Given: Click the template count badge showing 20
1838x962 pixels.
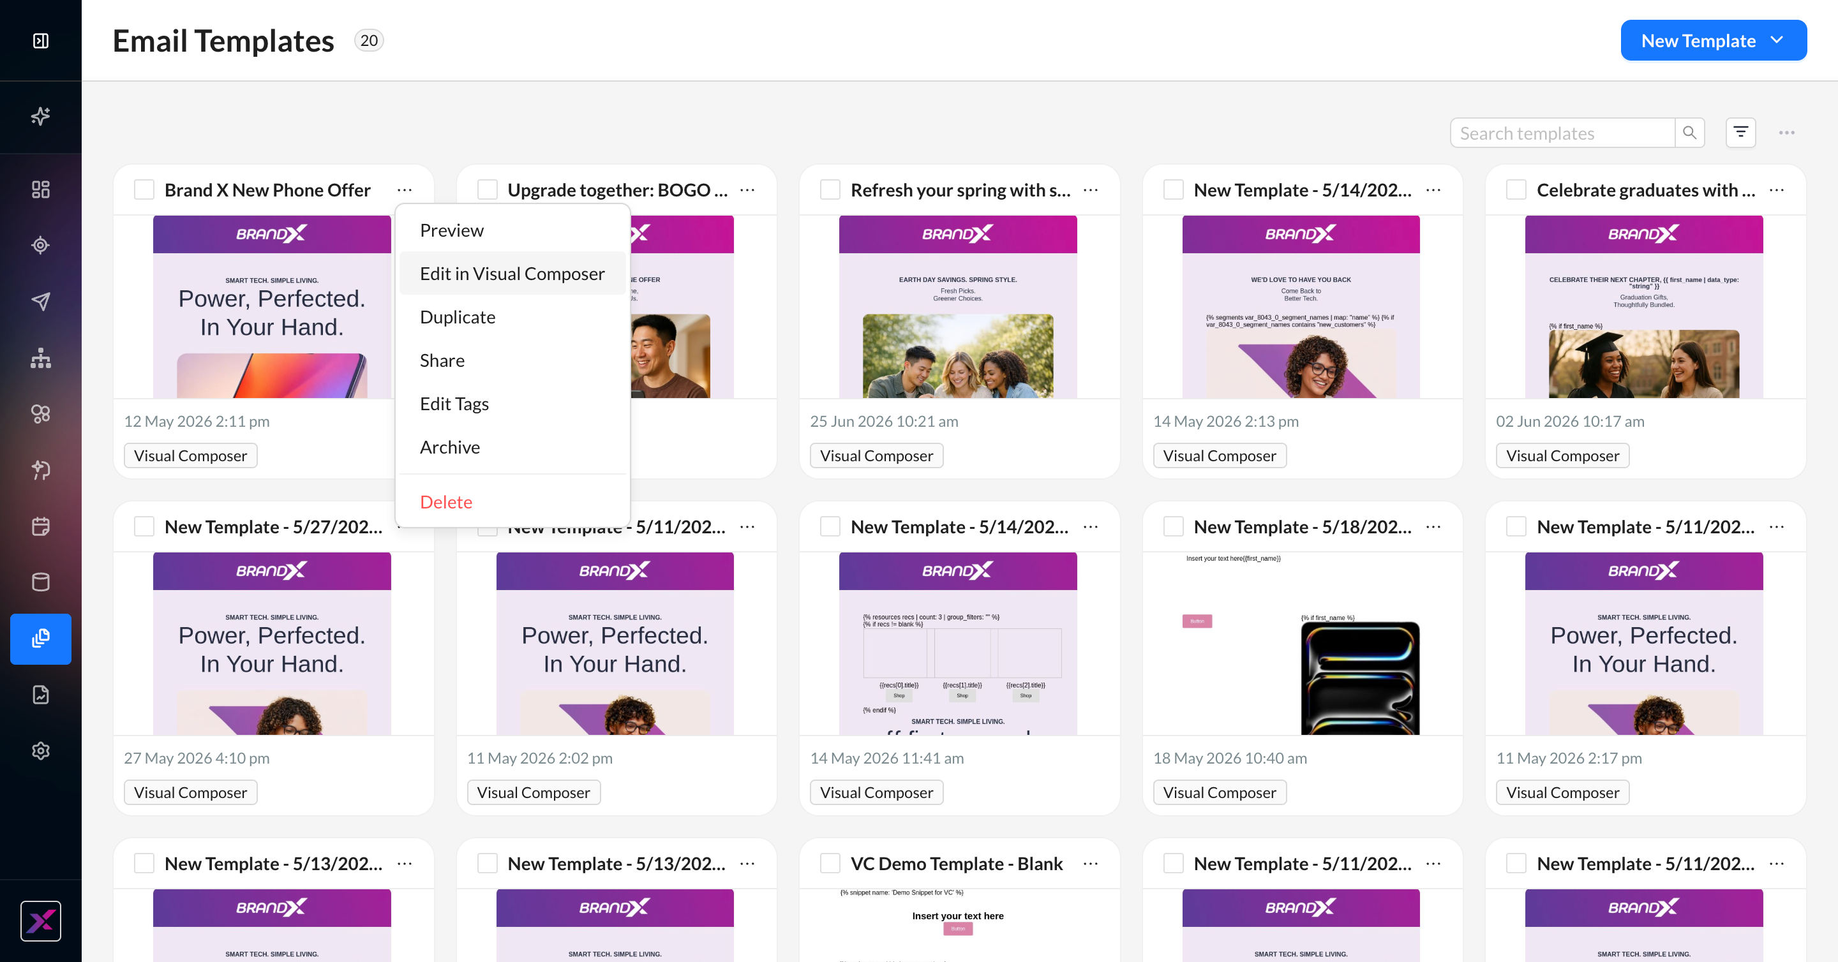Looking at the screenshot, I should (x=369, y=41).
